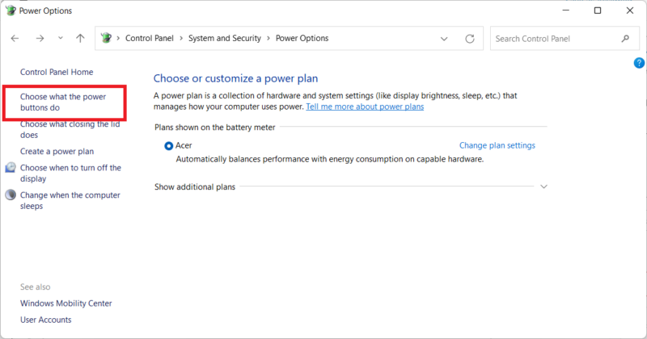Minimize the Power Options window
Image resolution: width=647 pixels, height=339 pixels.
(565, 10)
